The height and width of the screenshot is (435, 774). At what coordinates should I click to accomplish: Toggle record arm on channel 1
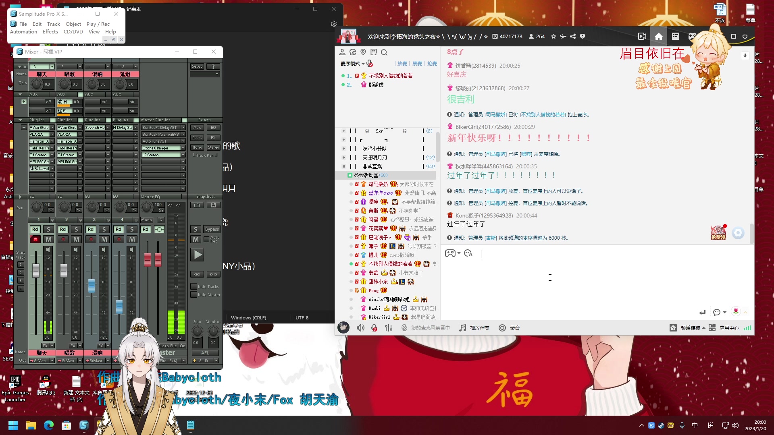click(x=35, y=239)
